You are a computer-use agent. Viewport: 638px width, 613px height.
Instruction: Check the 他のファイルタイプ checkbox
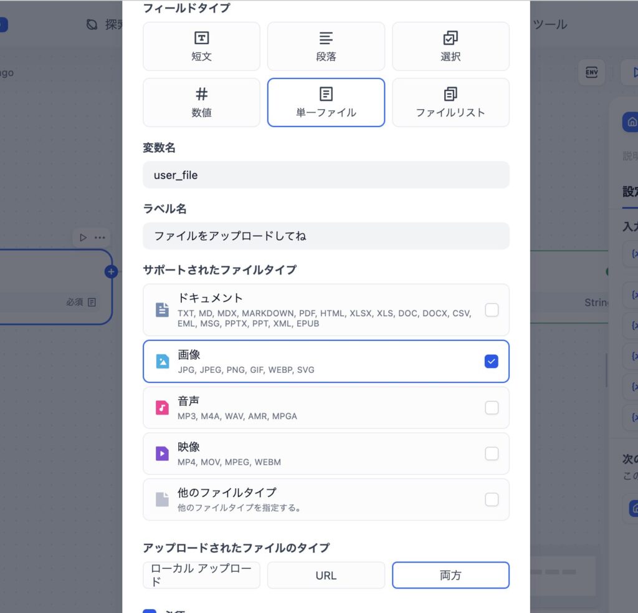[x=492, y=500]
